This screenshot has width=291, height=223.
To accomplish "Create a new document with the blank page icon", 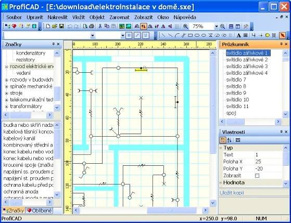I will 48,27.
